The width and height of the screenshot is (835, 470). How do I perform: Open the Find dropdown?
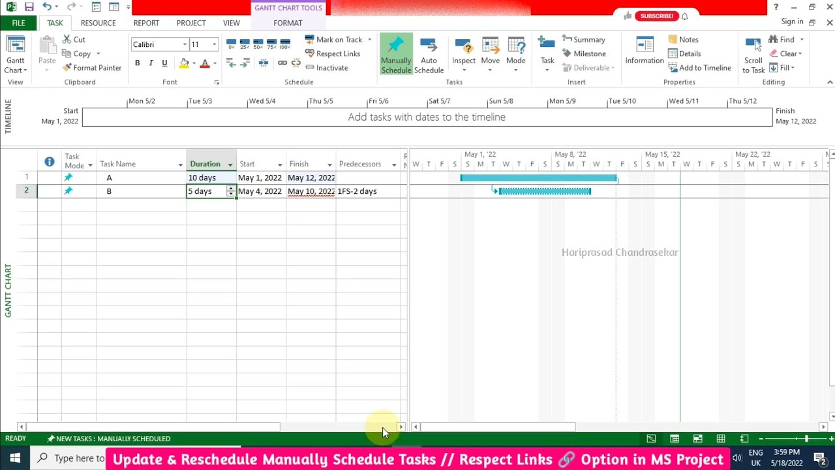click(785, 40)
